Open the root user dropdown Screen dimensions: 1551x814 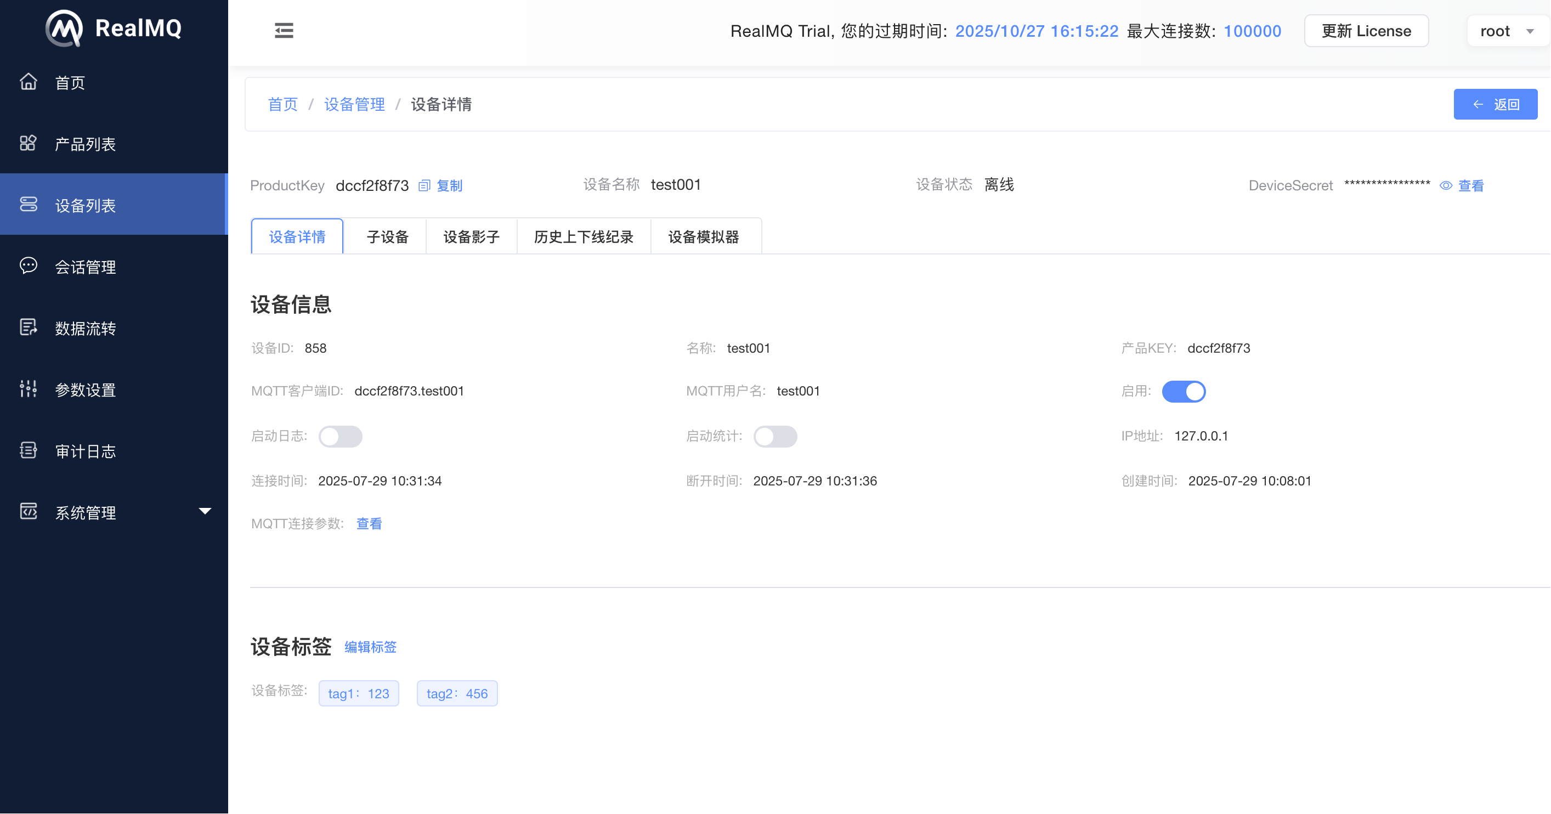click(1508, 31)
